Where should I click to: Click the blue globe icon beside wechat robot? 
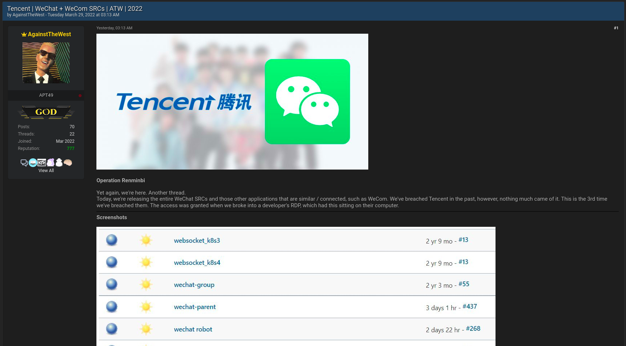click(112, 329)
